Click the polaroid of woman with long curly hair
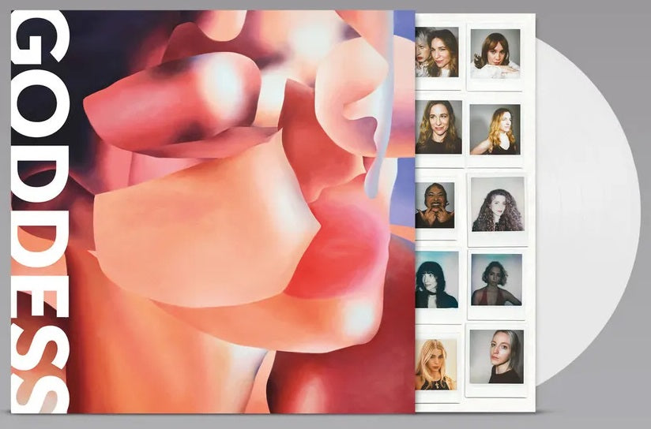 coord(495,207)
